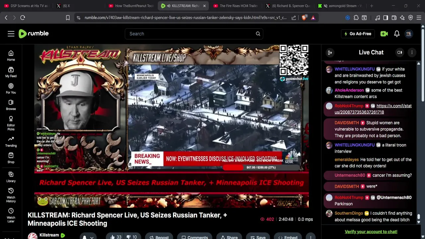Click the Repost button

tap(159, 237)
